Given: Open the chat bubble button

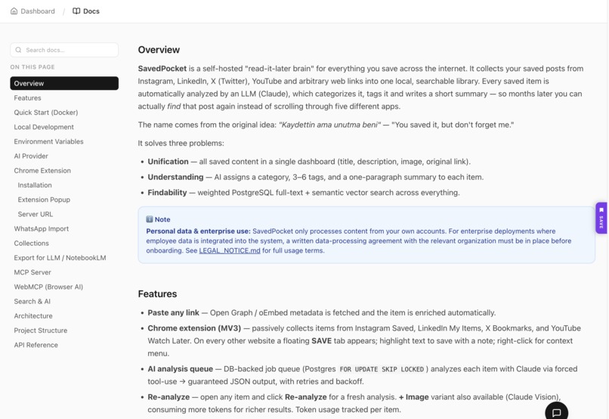Looking at the screenshot, I should 557,412.
